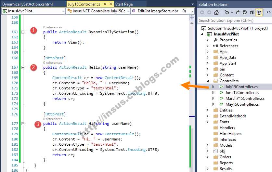Sync Solution Explorer with active document
This screenshot has height=172, width=272.
[x=238, y=12]
